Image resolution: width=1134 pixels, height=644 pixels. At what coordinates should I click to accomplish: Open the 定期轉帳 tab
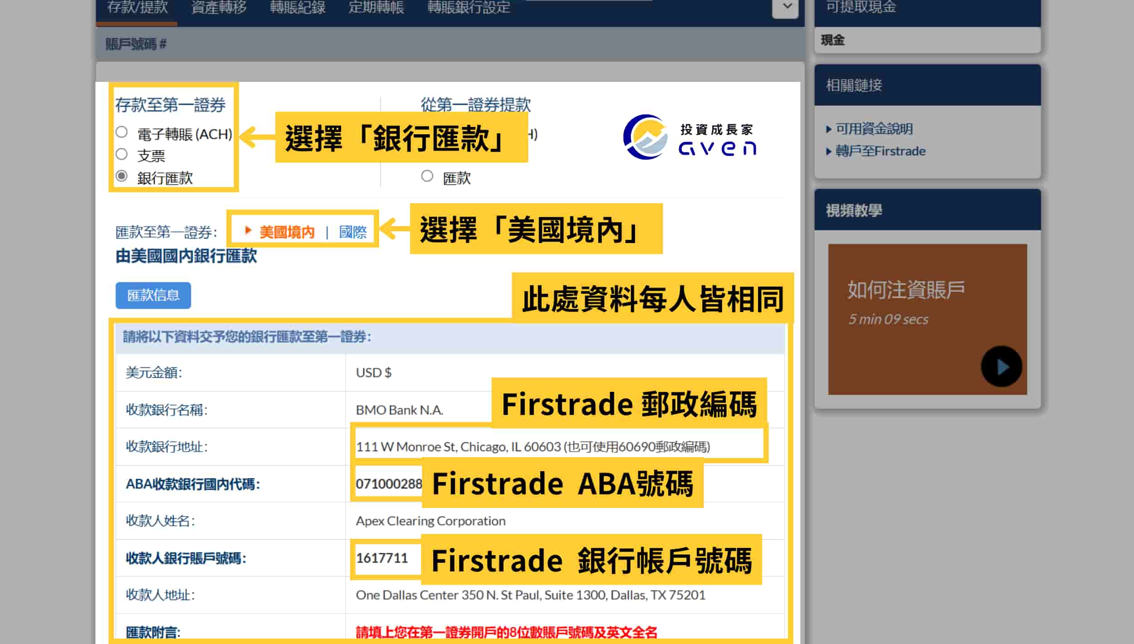pos(376,6)
